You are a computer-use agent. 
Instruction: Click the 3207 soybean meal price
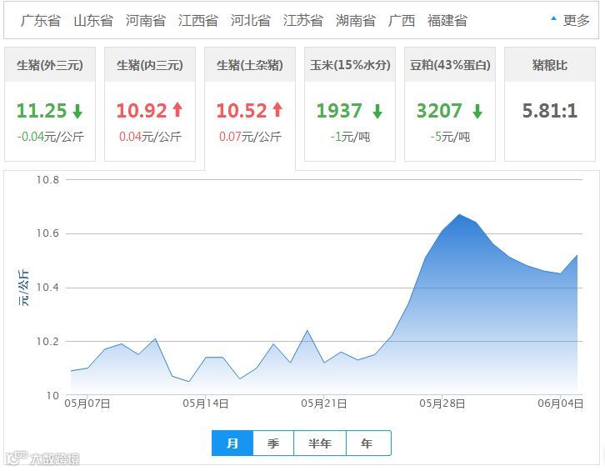(439, 111)
